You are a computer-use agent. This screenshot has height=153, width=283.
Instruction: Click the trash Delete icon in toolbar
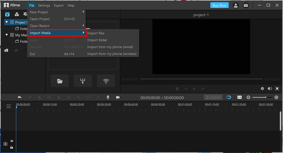point(59,97)
